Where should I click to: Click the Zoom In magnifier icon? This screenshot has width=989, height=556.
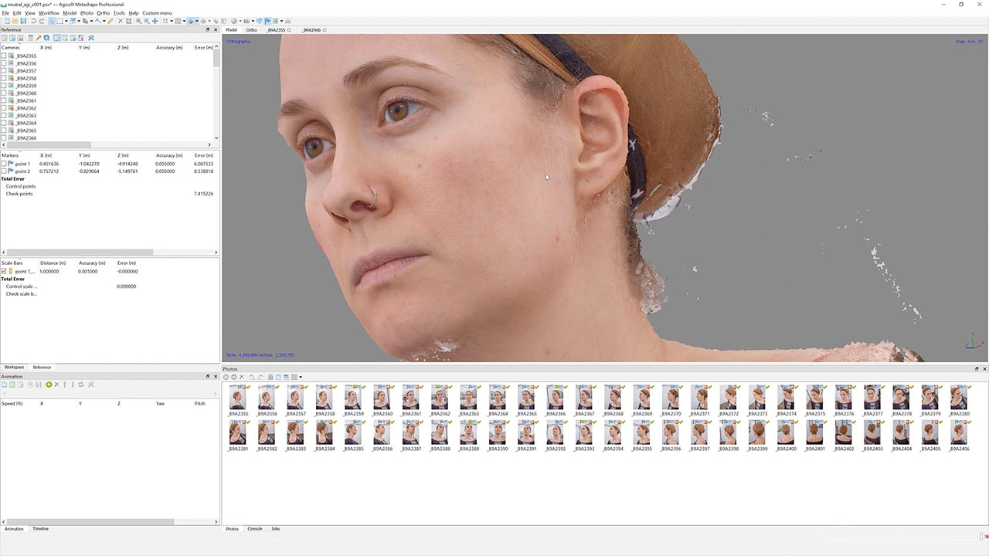click(x=138, y=21)
